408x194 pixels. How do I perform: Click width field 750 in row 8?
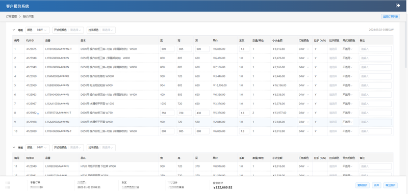click(x=167, y=113)
